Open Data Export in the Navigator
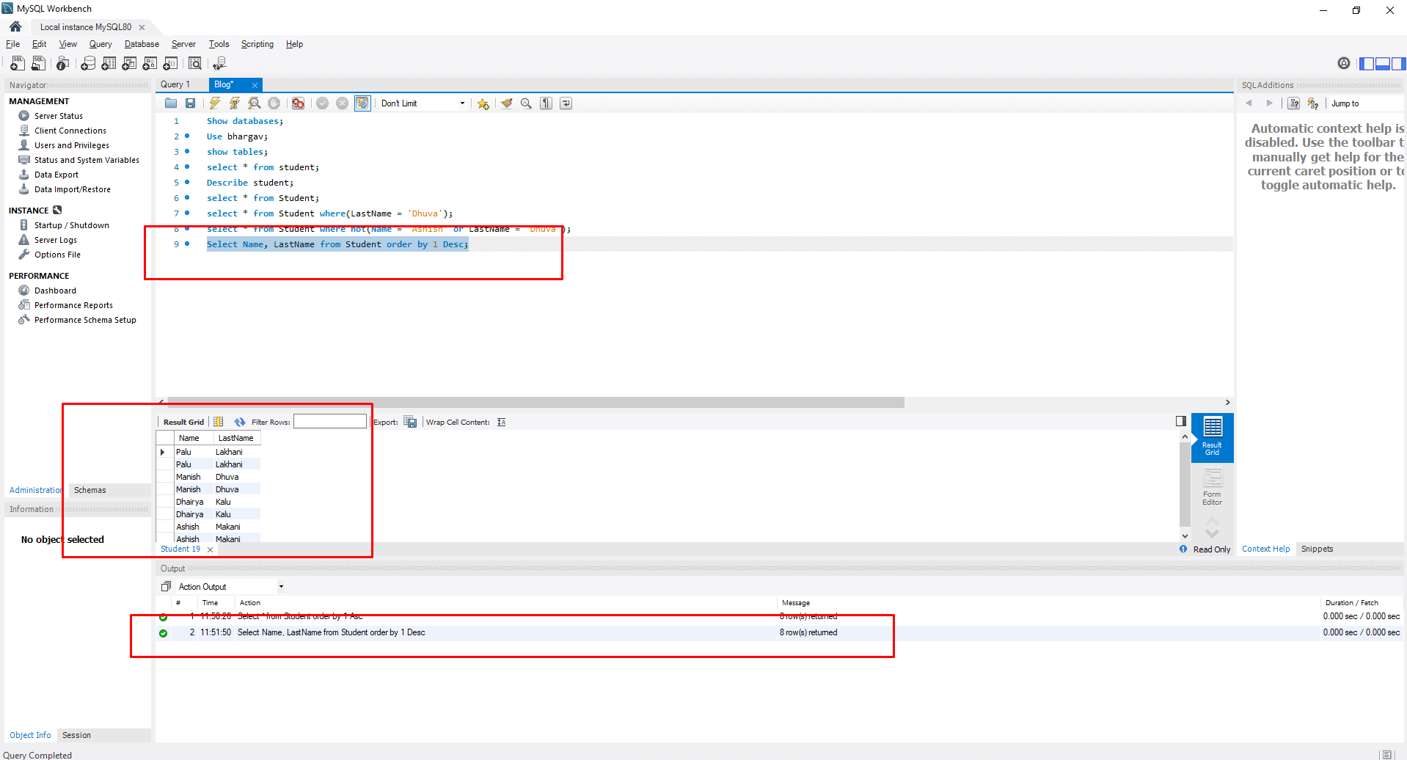The height and width of the screenshot is (760, 1407). point(56,175)
